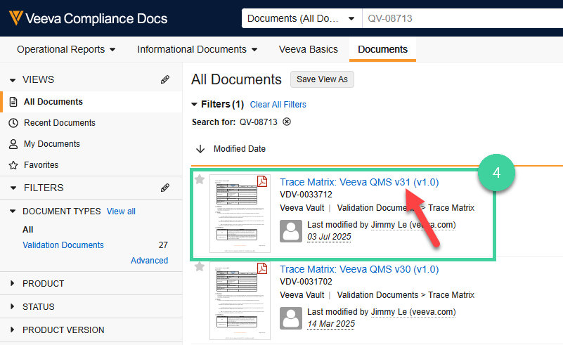Open thumbnail of Trace Matrix v31 document
Image resolution: width=563 pixels, height=345 pixels.
click(x=240, y=214)
